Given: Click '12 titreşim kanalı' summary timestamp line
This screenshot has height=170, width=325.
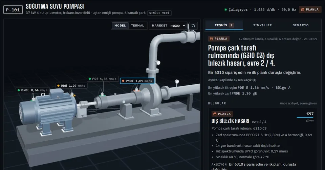Looking at the screenshot, I should (x=278, y=39).
